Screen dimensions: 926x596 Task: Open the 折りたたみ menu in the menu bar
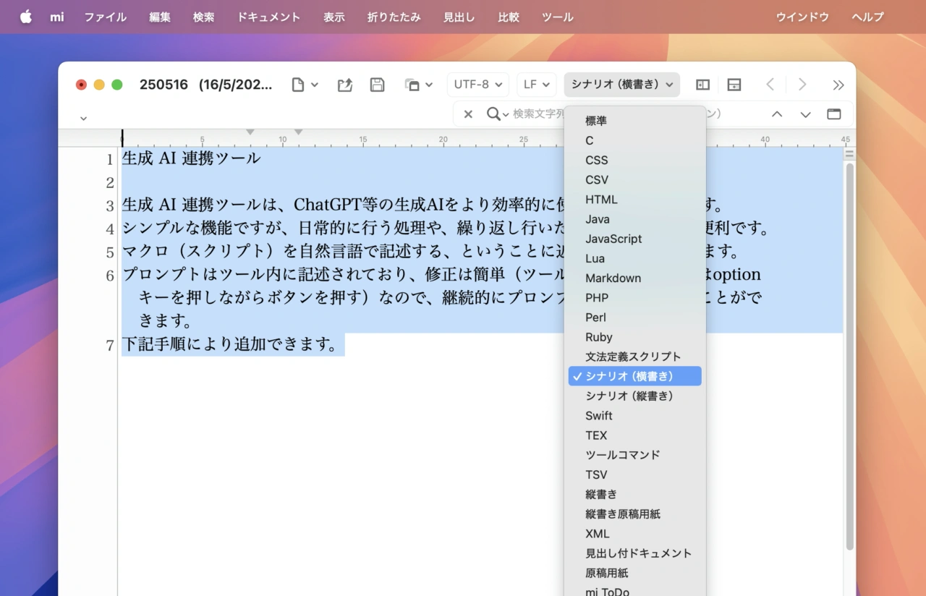pos(394,17)
